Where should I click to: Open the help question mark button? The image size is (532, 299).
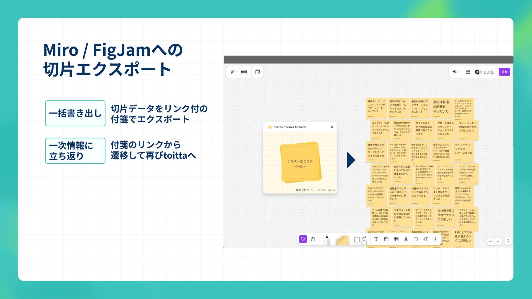(508, 241)
